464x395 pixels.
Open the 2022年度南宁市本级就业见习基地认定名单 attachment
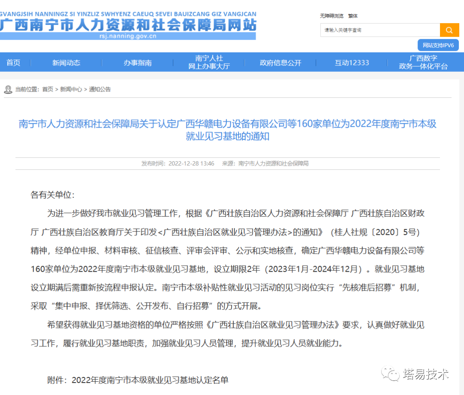(x=150, y=380)
